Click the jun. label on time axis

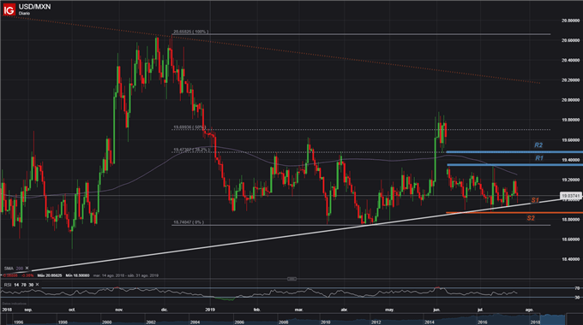tap(436, 310)
